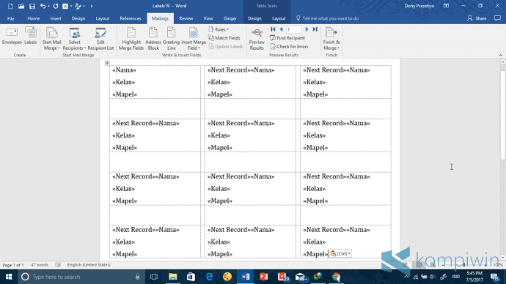Image resolution: width=506 pixels, height=284 pixels.
Task: Go to previous record arrow
Action: coord(281,29)
